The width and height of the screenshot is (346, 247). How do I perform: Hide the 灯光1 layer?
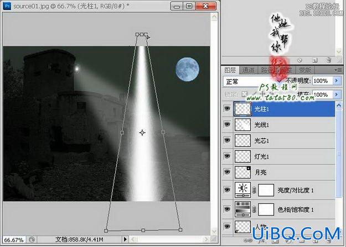[227, 156]
